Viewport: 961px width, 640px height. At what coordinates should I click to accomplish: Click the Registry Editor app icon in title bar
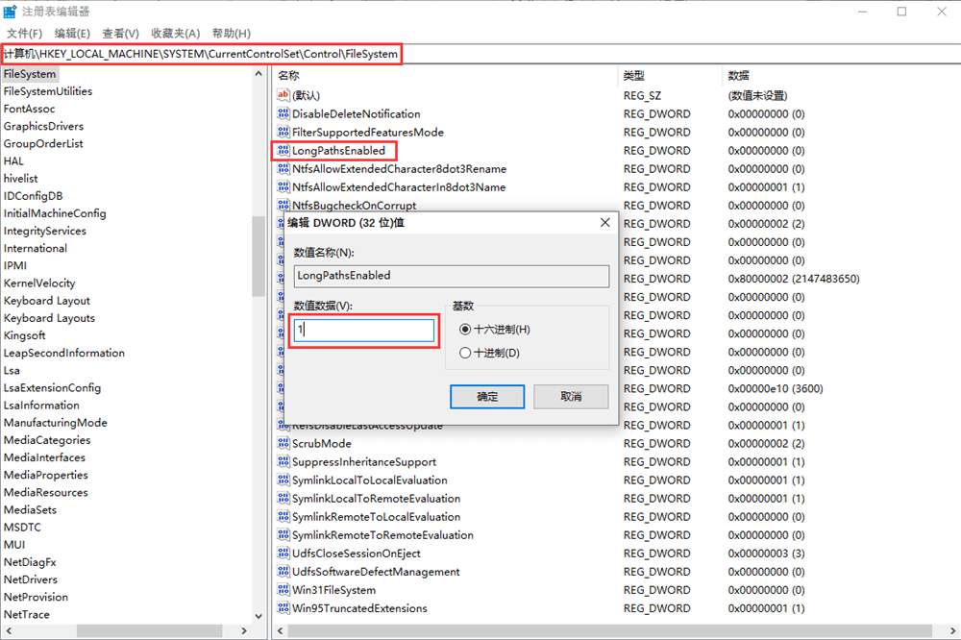coord(10,12)
